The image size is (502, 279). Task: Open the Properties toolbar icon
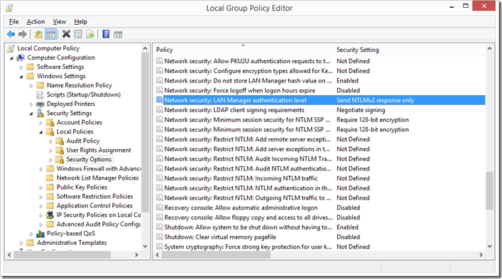tap(78, 34)
